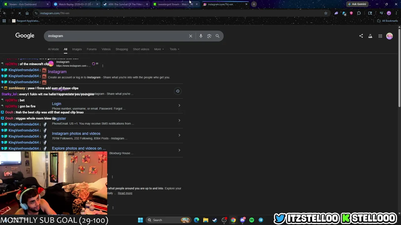Screen dimensions: 401x225
Task: Open Discord from the taskbar
Action: tap(242, 220)
